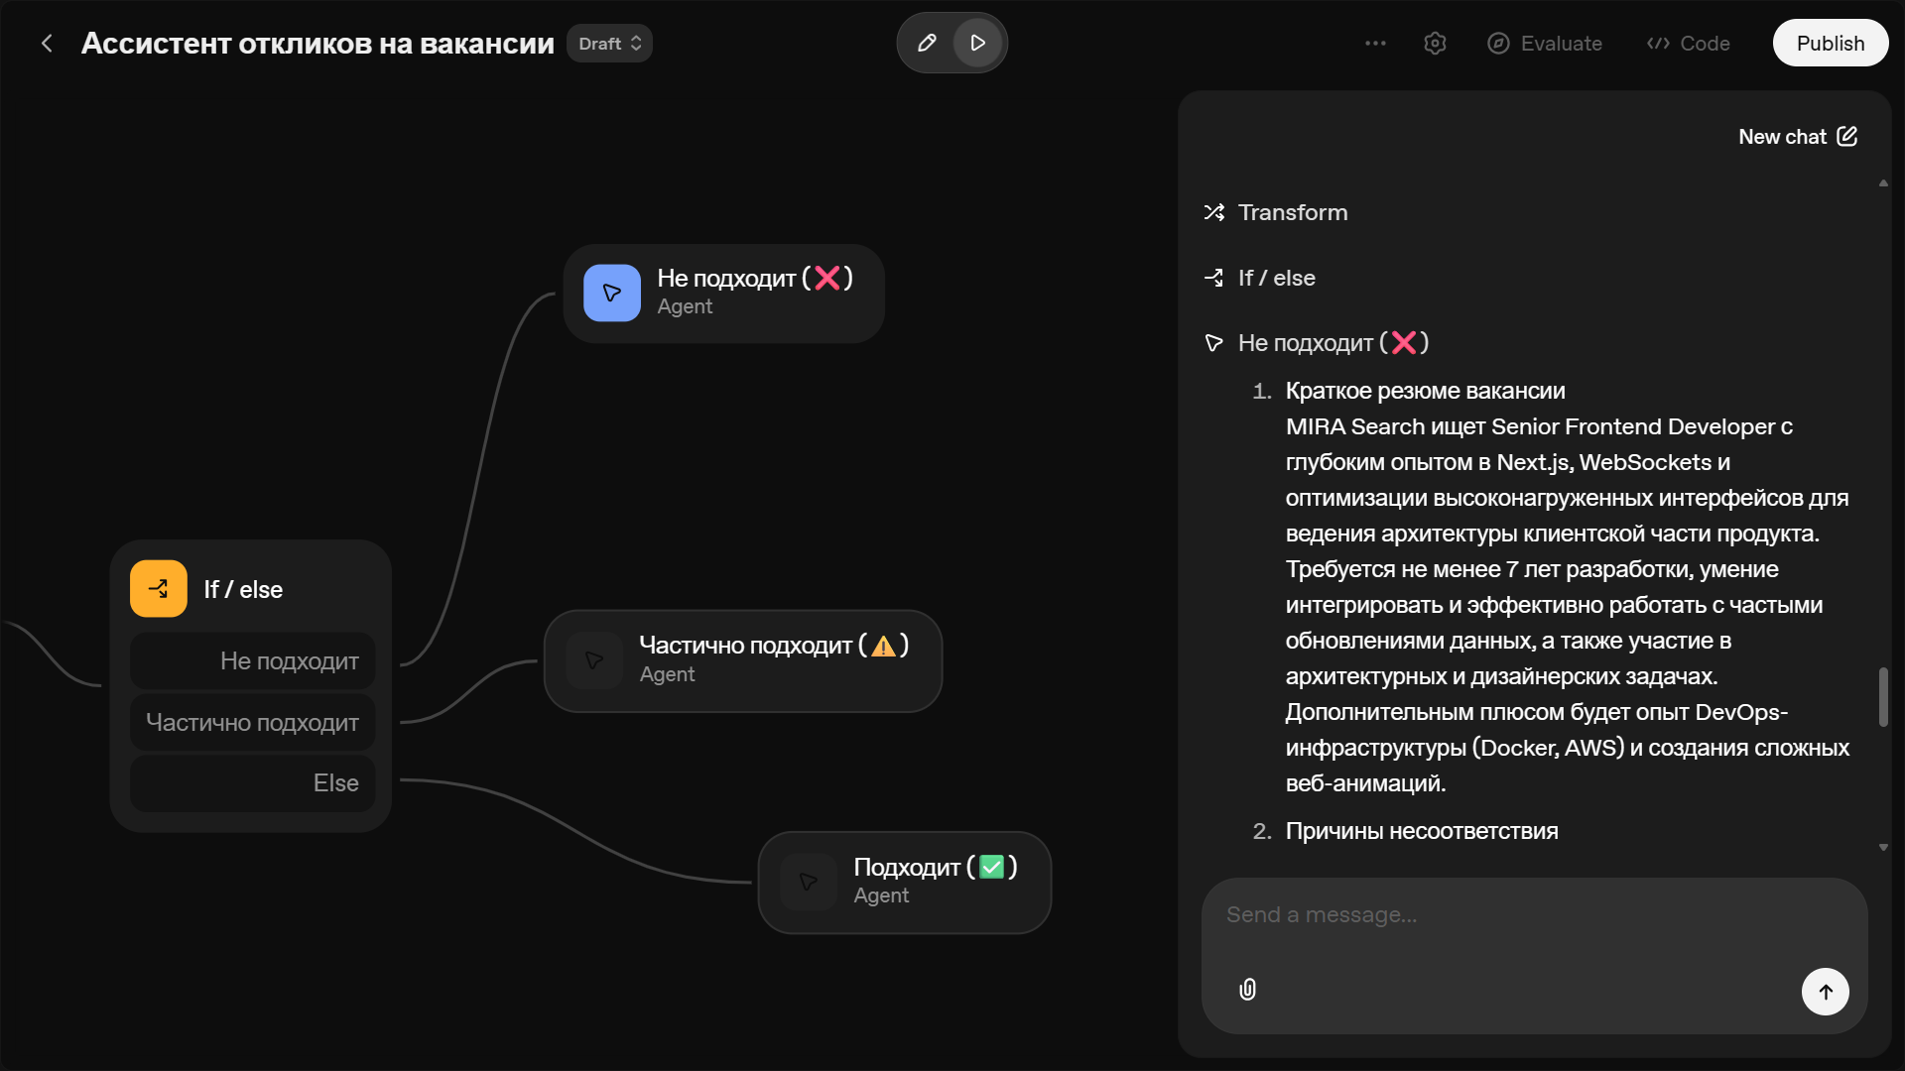Select the blue Не подходит agent icon
The height and width of the screenshot is (1071, 1905).
tap(612, 294)
